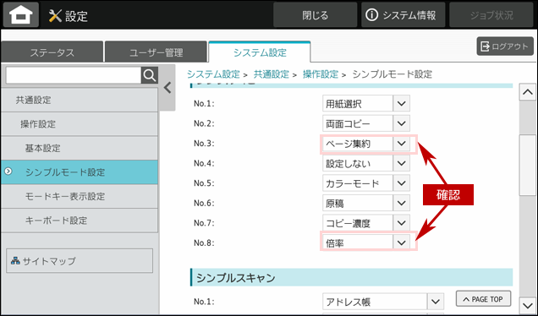
Task: Switch to ユーザー管理 tab
Action: 156,52
